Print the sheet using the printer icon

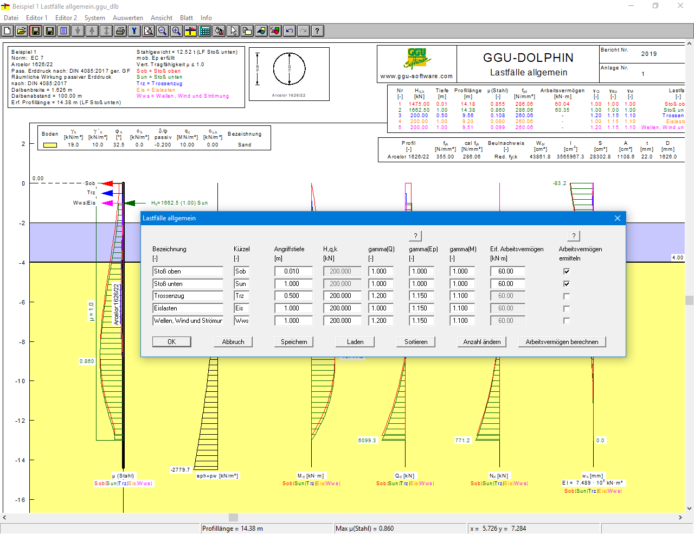[x=120, y=31]
